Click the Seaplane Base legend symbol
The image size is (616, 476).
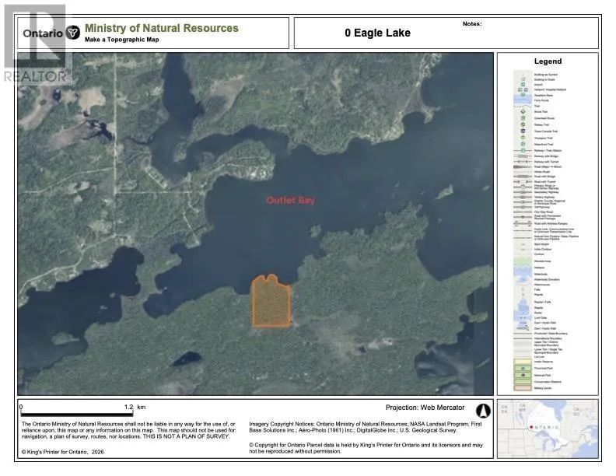[523, 95]
